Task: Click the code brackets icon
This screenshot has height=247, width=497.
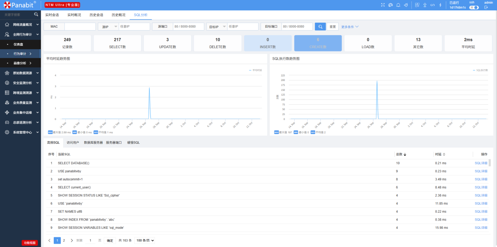Action: pyautogui.click(x=432, y=5)
